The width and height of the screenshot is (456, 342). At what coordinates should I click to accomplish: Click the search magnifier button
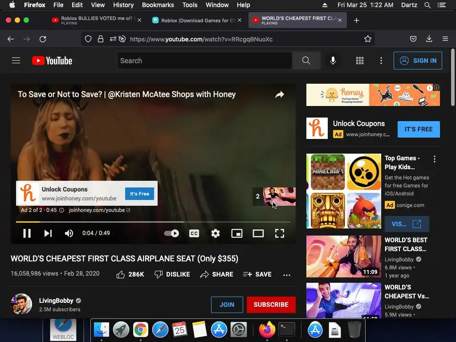pos(306,61)
